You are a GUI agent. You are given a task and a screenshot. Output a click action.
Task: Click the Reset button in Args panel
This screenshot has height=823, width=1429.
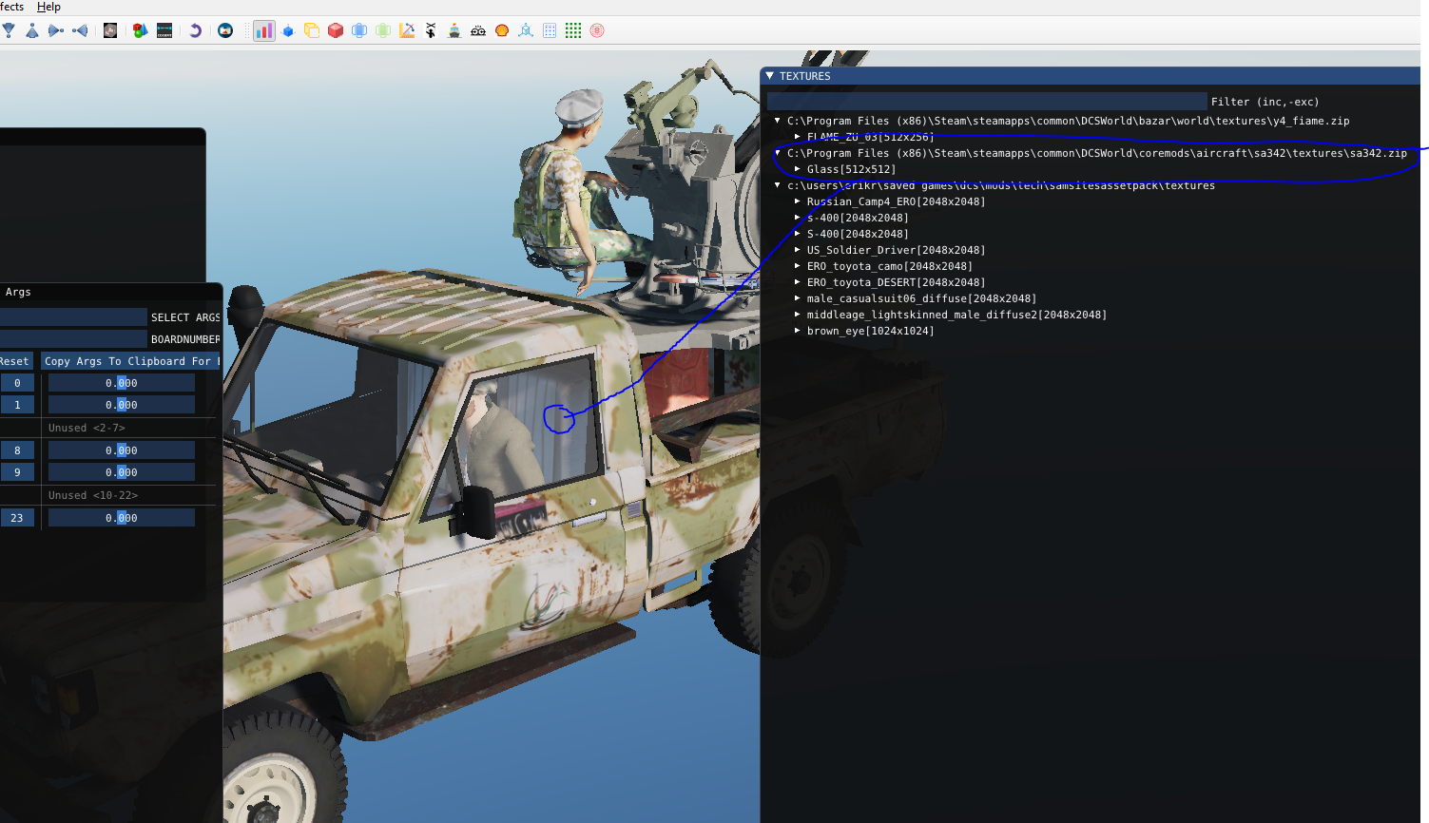(15, 361)
